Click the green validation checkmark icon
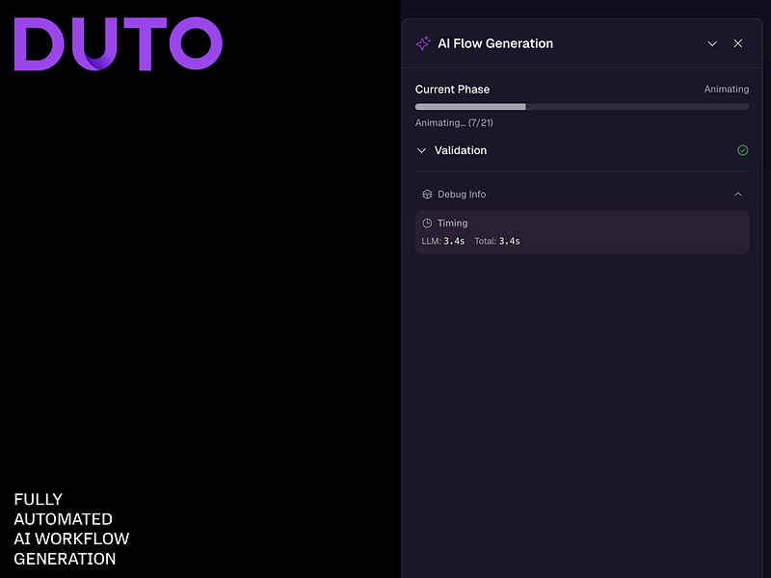This screenshot has height=578, width=771. pyautogui.click(x=742, y=150)
